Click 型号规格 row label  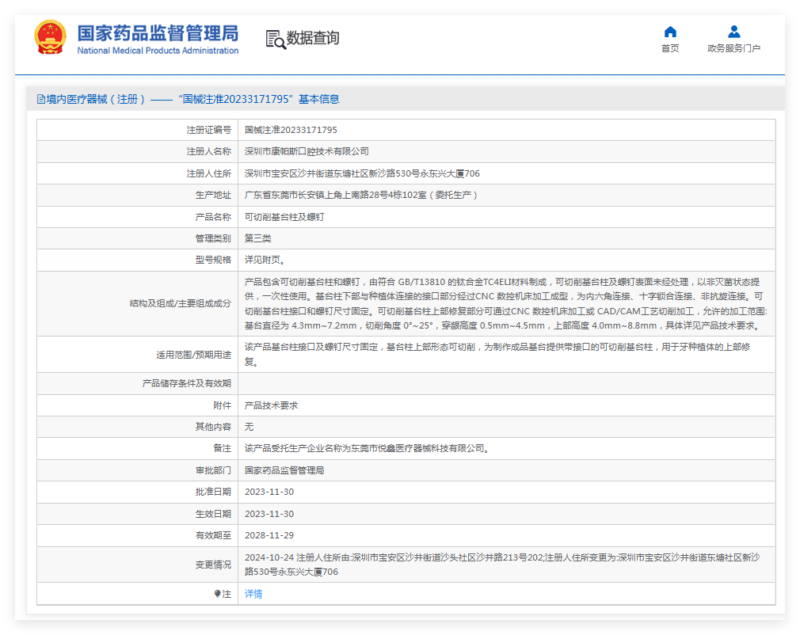click(x=213, y=260)
